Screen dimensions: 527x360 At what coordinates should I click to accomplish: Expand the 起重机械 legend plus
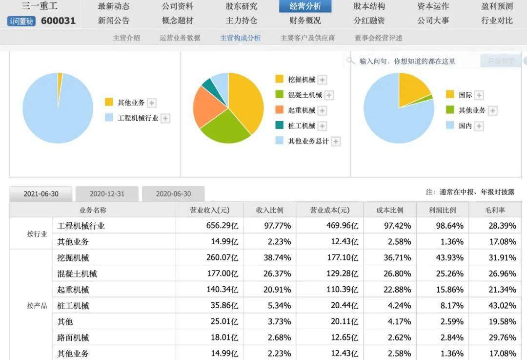pos(323,111)
